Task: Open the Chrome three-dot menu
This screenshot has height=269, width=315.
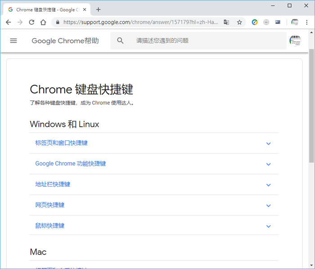Action: [x=307, y=22]
